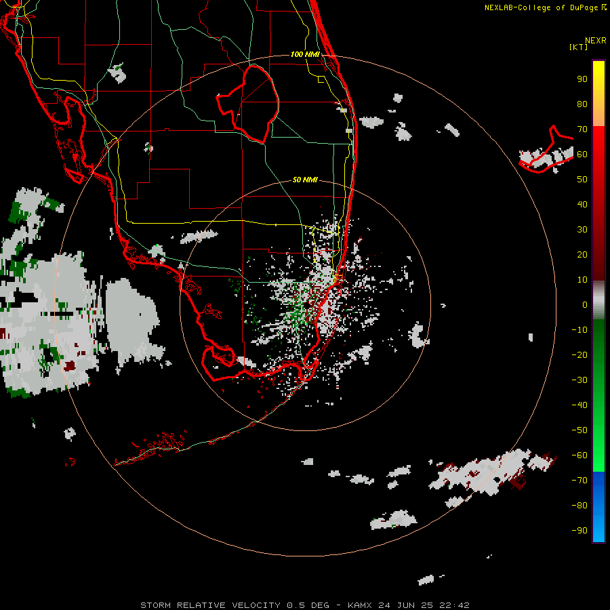
Task: Click the positive 10 value on the scale
Action: [x=582, y=280]
